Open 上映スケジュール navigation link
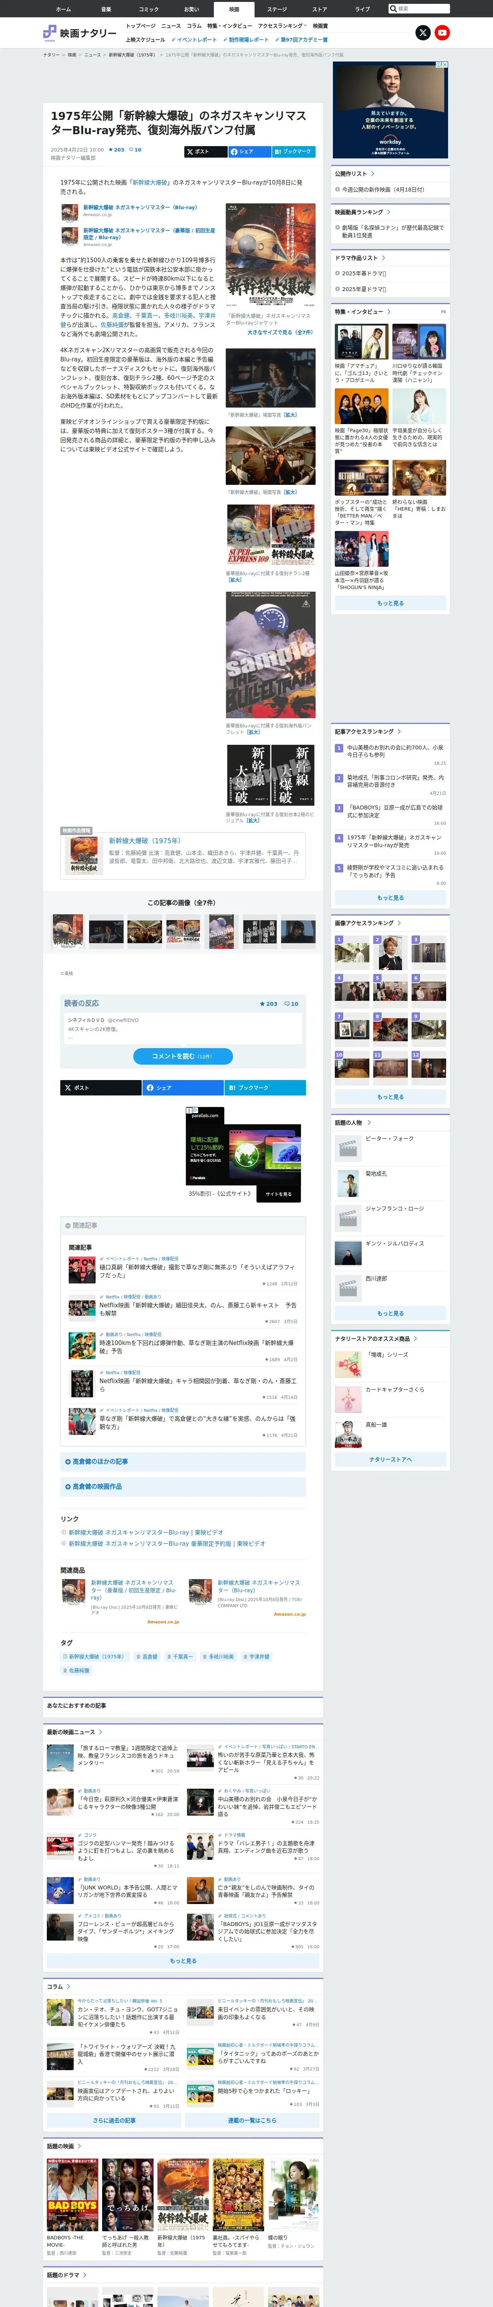This screenshot has height=2307, width=493. click(146, 39)
